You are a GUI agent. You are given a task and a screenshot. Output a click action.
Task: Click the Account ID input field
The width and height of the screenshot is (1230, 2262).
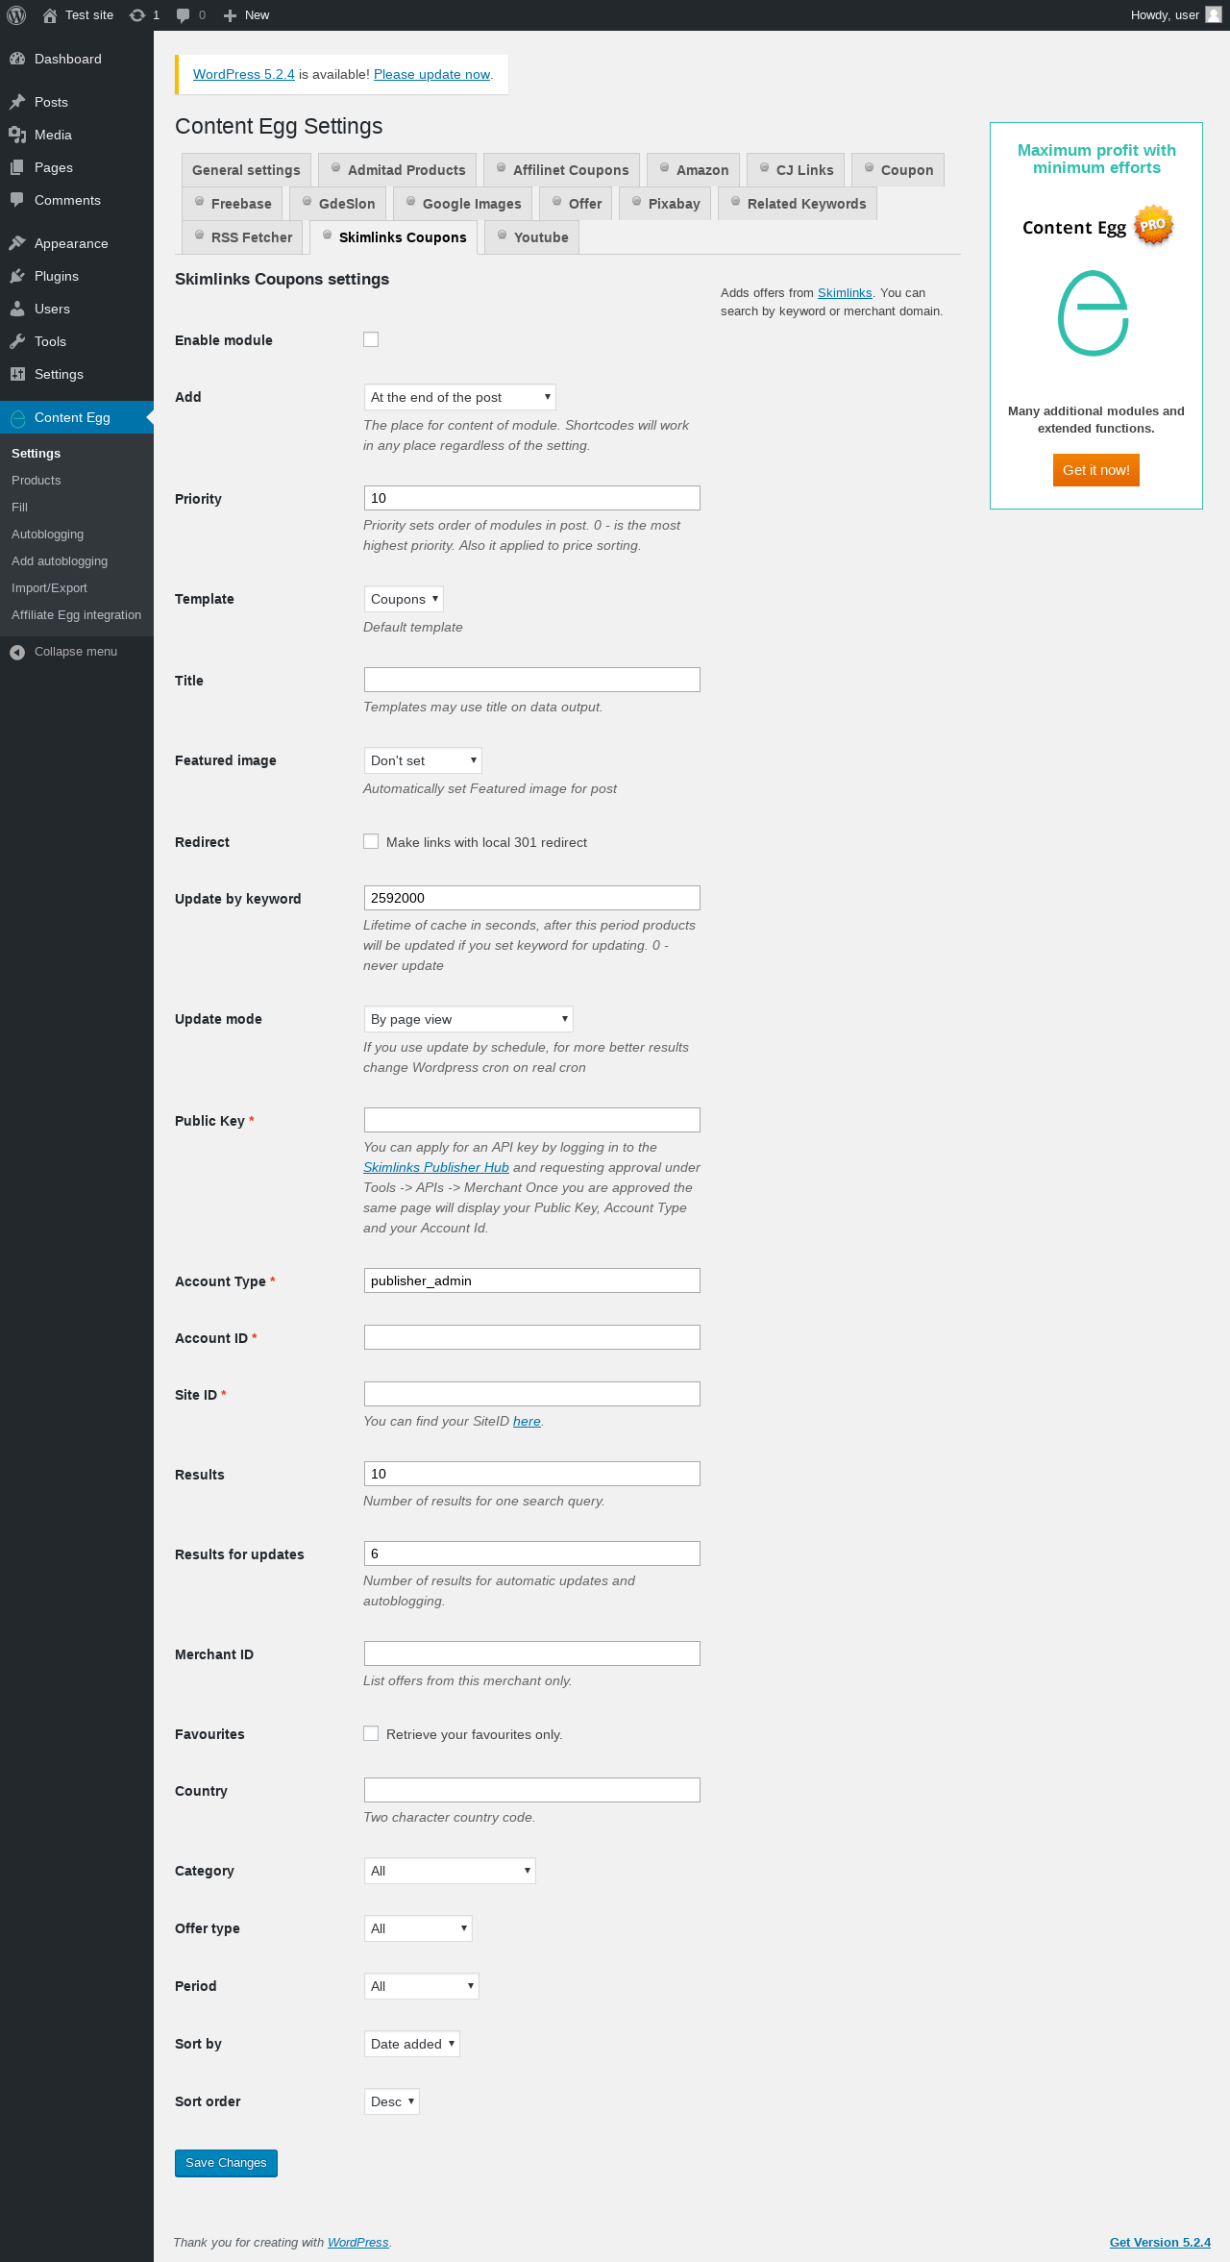point(532,1337)
